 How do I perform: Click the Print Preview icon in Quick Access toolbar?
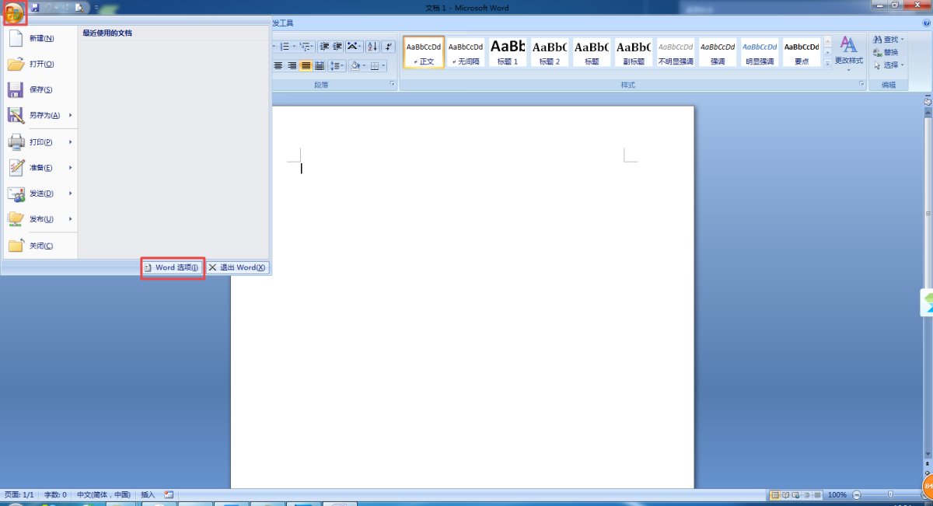tap(79, 8)
